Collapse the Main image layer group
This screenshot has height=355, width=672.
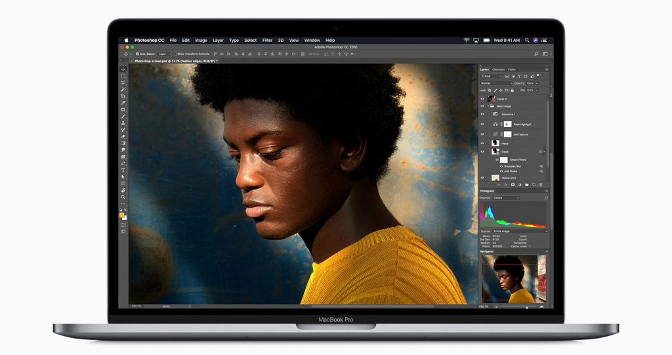488,106
